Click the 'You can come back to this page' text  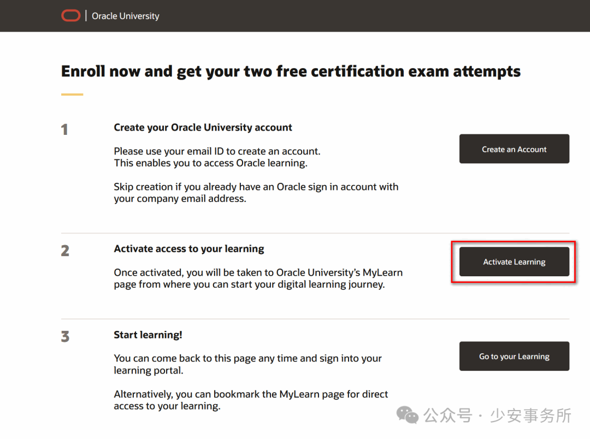(x=247, y=364)
